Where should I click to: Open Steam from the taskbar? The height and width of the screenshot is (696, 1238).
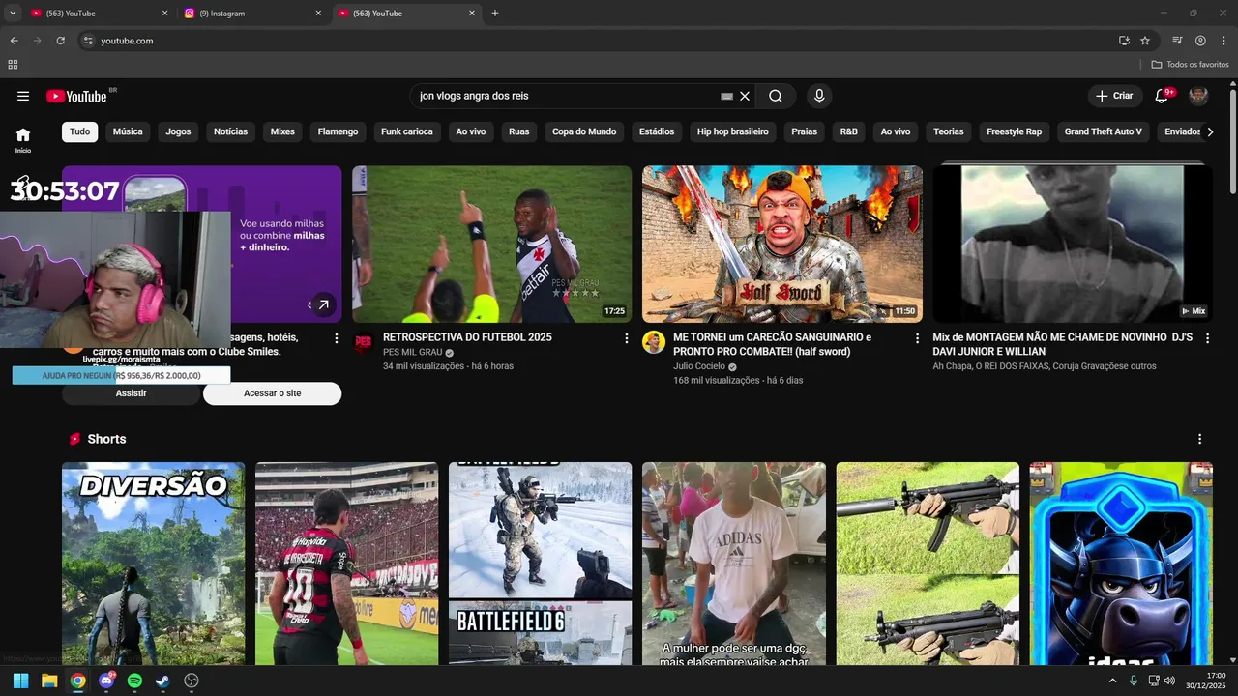coord(162,681)
